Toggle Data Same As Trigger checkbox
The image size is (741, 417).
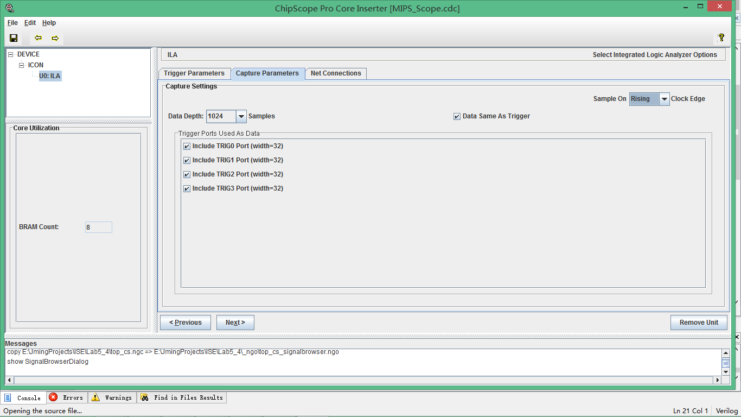pyautogui.click(x=457, y=116)
